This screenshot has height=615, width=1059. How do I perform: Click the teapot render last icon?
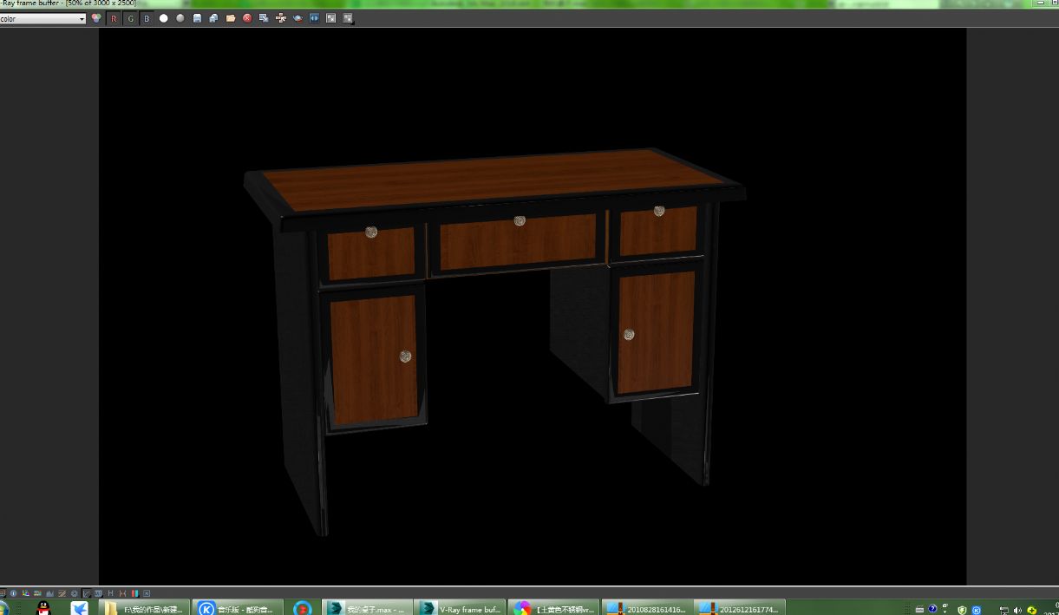[297, 18]
